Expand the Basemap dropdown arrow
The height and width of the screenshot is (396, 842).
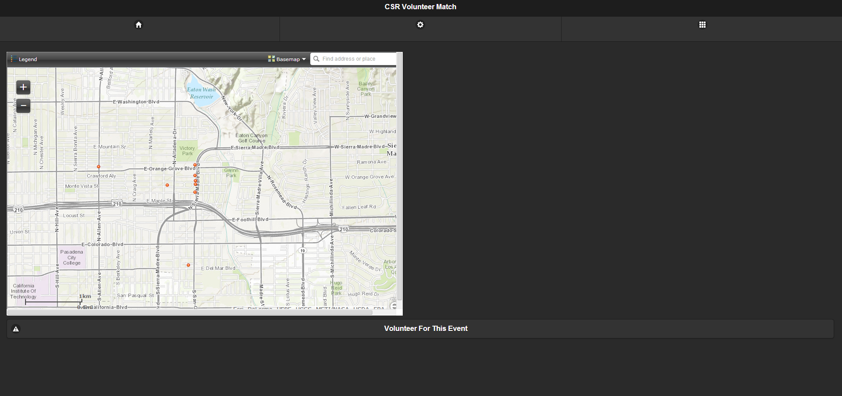tap(304, 59)
